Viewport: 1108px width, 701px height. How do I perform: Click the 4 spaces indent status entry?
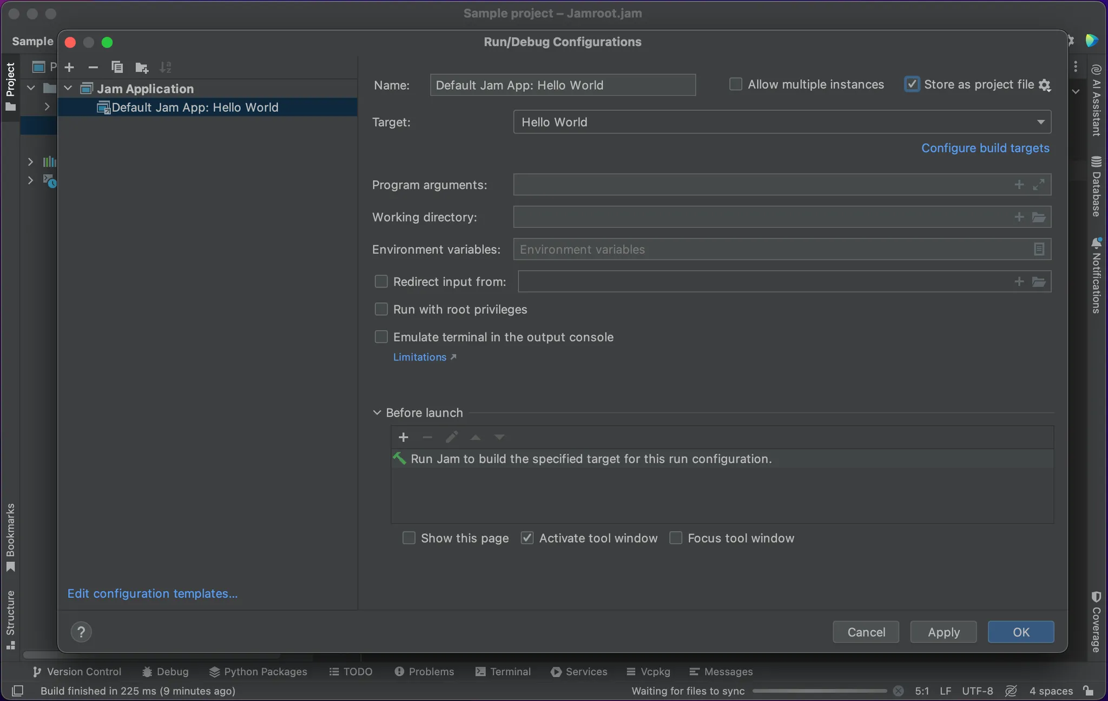pyautogui.click(x=1051, y=691)
